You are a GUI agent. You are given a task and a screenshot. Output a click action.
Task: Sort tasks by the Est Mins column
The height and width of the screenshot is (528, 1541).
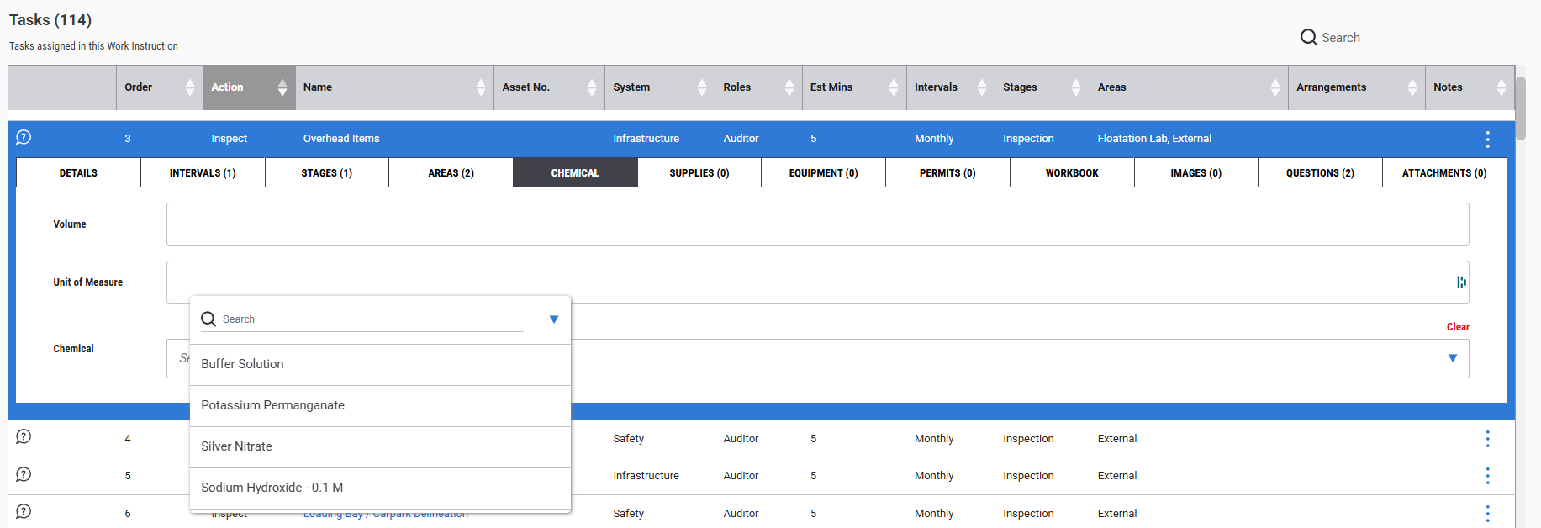point(853,87)
